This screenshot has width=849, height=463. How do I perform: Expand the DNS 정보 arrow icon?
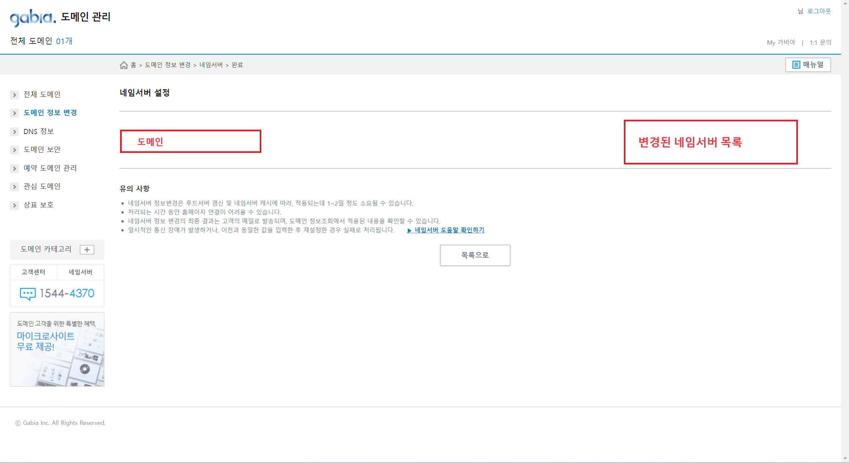[x=14, y=132]
